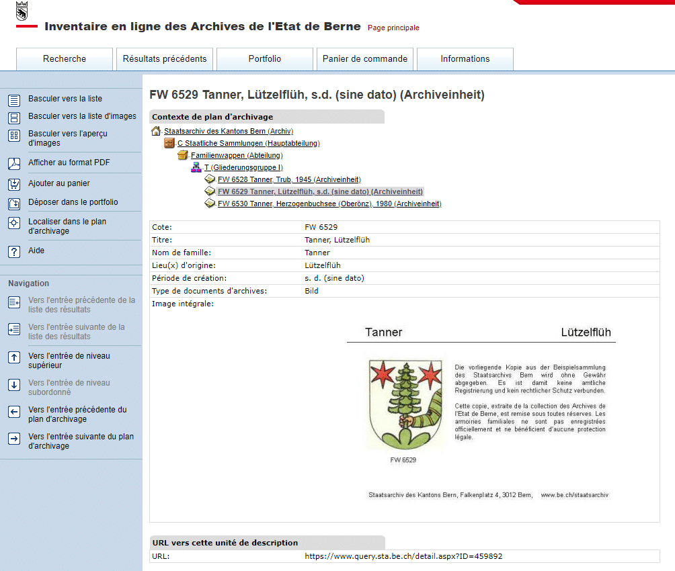
Task: Select the Informations tab
Action: point(465,59)
